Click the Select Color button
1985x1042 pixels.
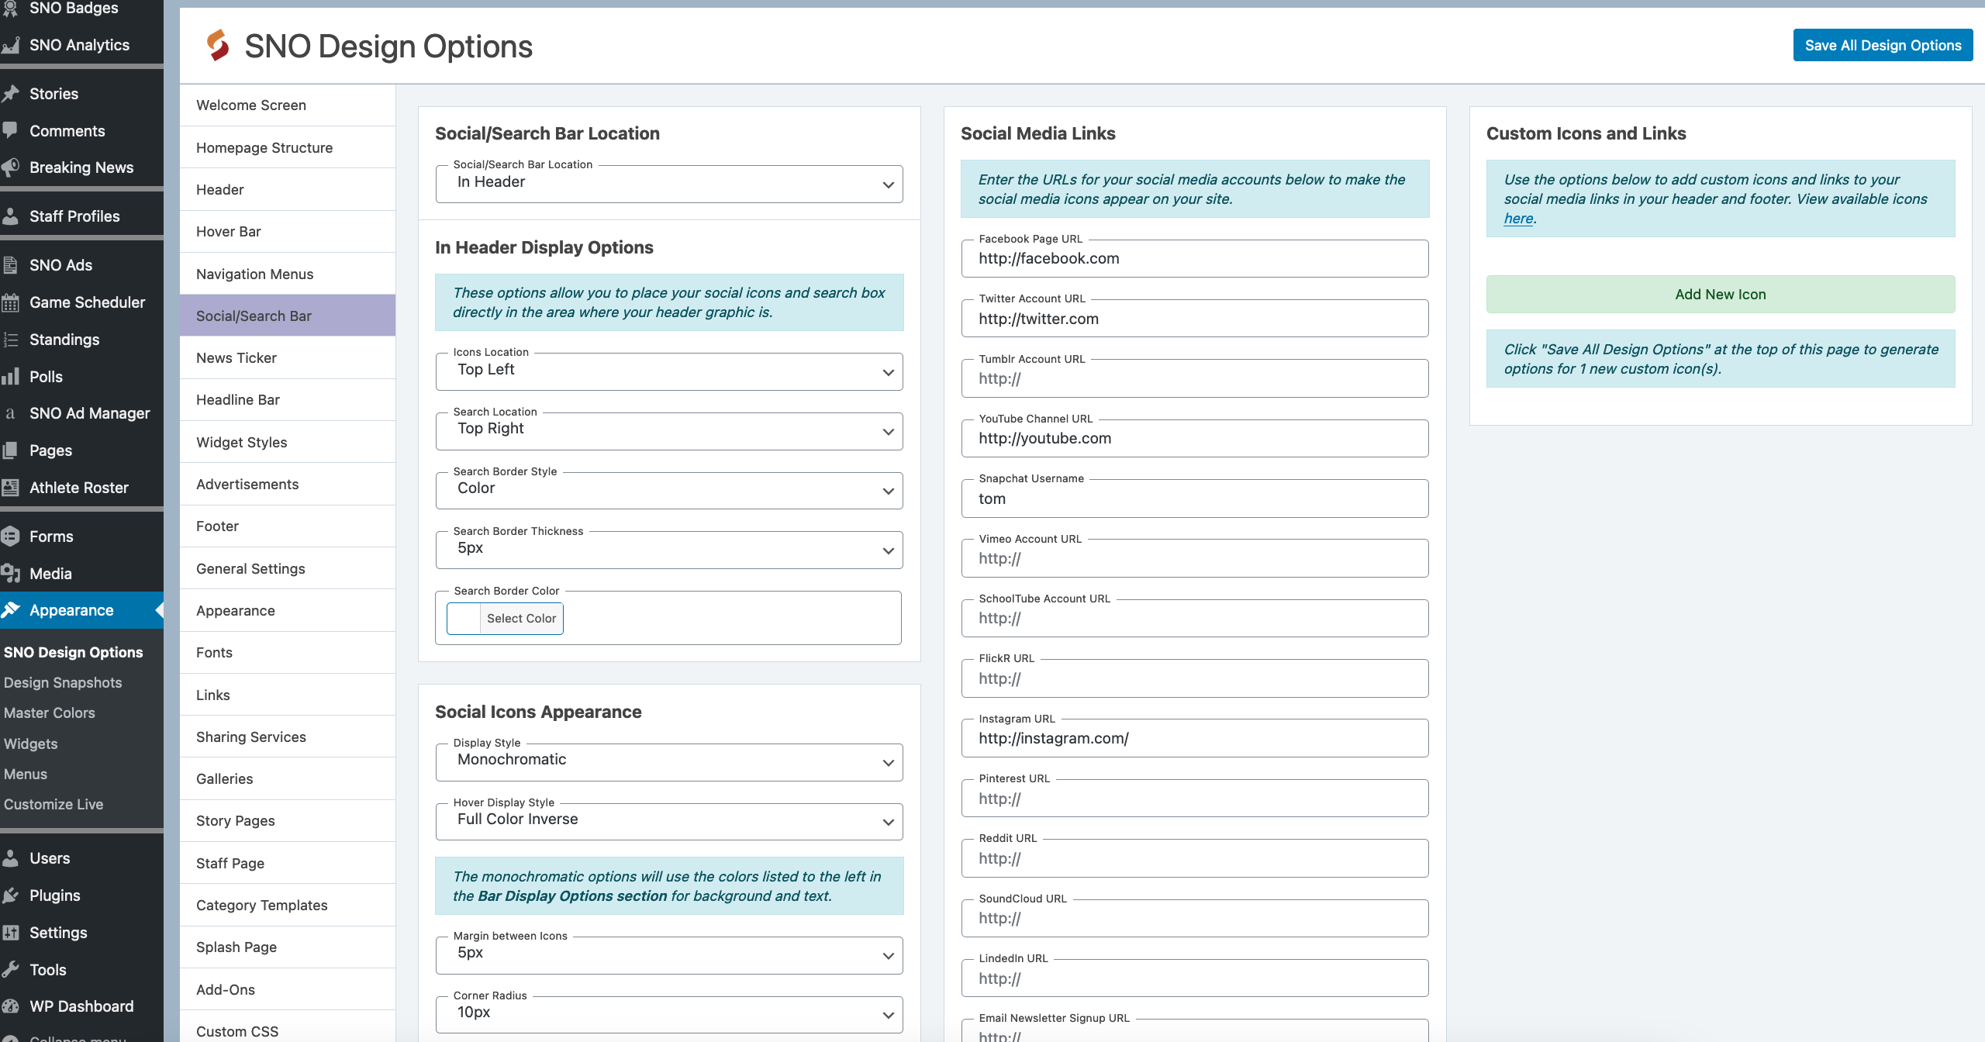pyautogui.click(x=521, y=618)
